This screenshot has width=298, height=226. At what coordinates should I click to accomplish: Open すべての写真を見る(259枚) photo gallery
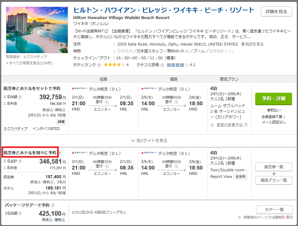click(29, 63)
